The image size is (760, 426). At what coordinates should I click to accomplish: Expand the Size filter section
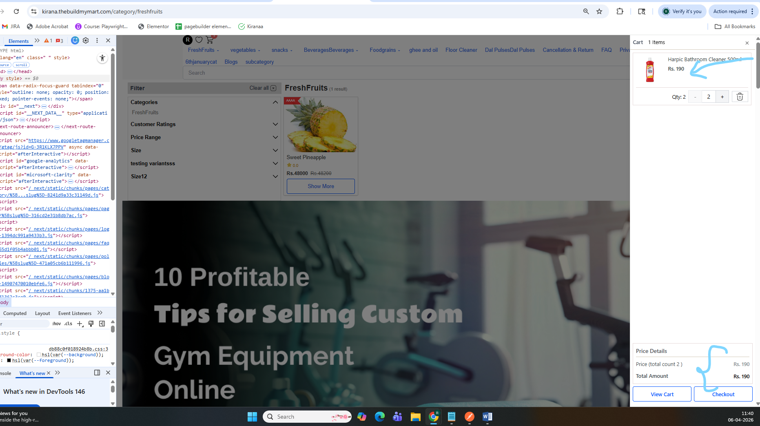point(275,150)
